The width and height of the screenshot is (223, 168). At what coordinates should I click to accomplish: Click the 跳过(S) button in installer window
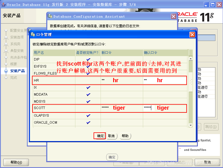tap(211, 127)
